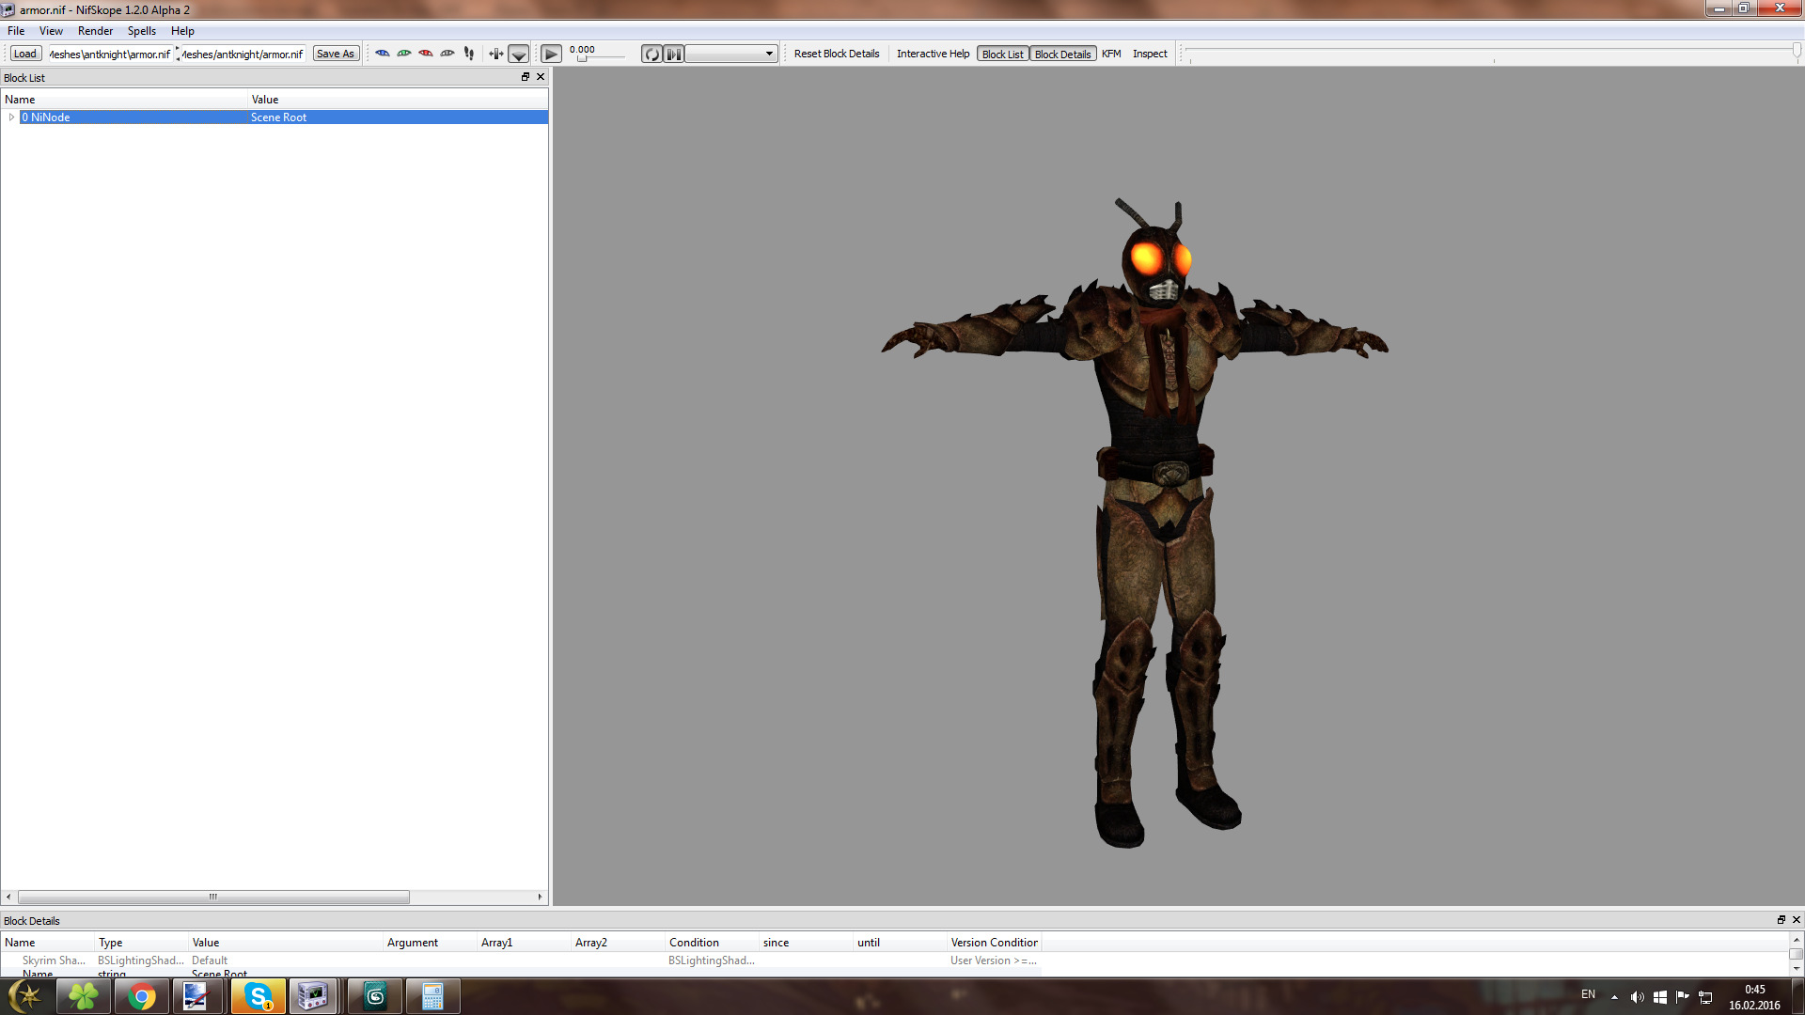
Task: Click the Skyrim Sha... row in Block Details
Action: [521, 960]
